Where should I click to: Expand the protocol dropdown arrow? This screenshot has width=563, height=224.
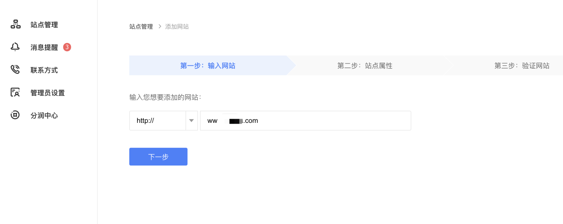(x=192, y=121)
